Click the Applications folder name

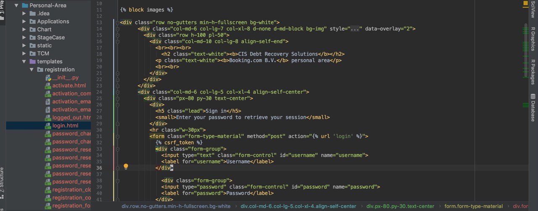click(53, 21)
